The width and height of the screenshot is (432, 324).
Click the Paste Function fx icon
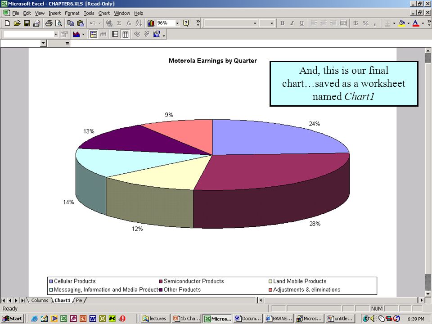click(129, 23)
